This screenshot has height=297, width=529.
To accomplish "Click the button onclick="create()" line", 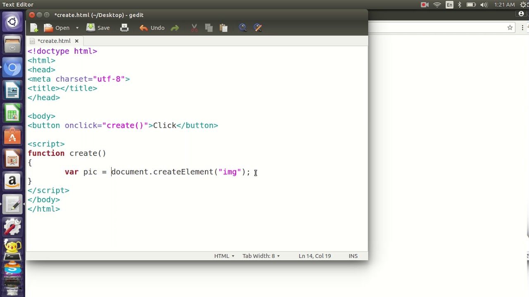I will [123, 125].
